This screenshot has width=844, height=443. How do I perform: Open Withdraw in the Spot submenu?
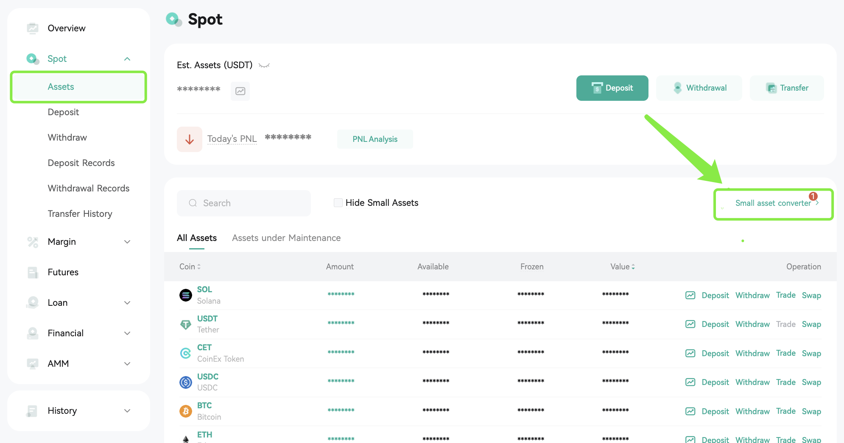tap(67, 138)
